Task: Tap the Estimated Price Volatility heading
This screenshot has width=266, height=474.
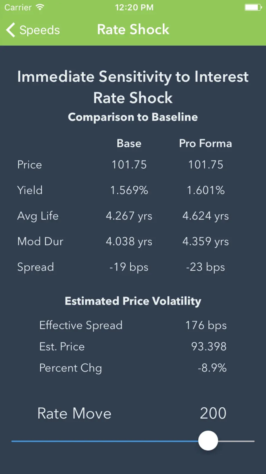Action: [x=133, y=301]
